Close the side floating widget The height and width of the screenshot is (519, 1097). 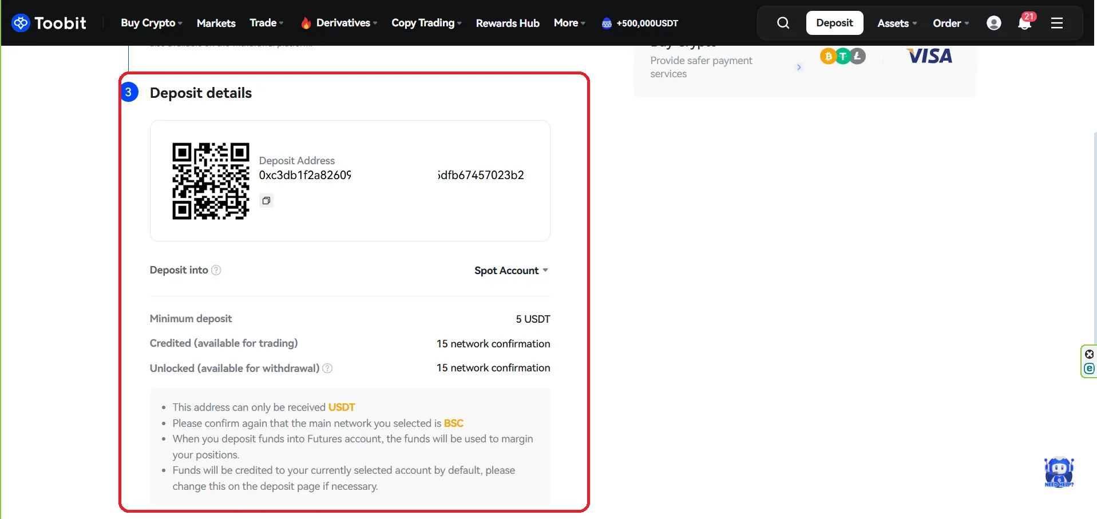[1090, 354]
